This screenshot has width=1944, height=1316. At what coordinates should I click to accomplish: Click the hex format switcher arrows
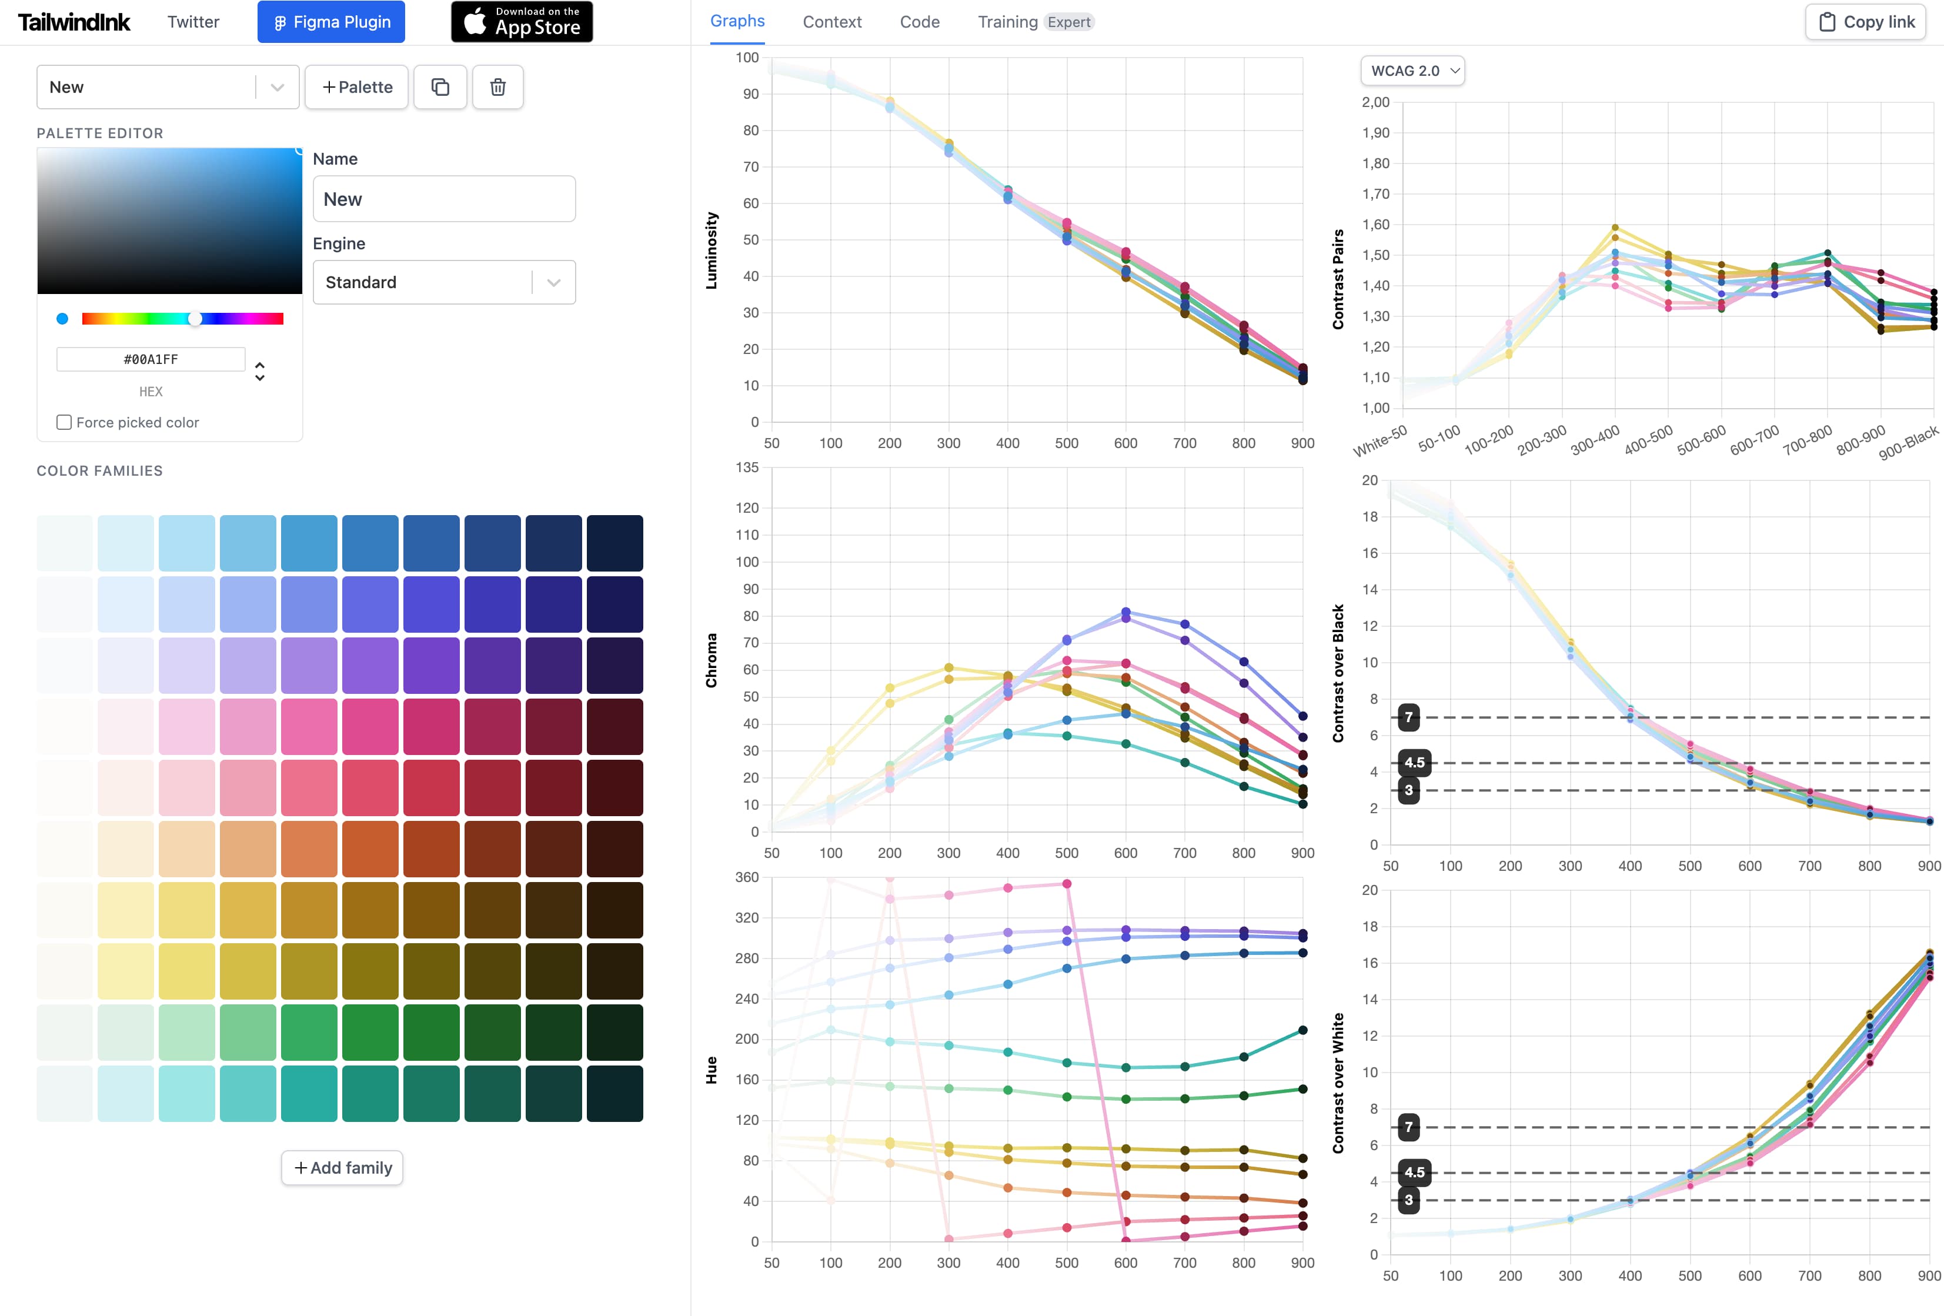(x=259, y=372)
